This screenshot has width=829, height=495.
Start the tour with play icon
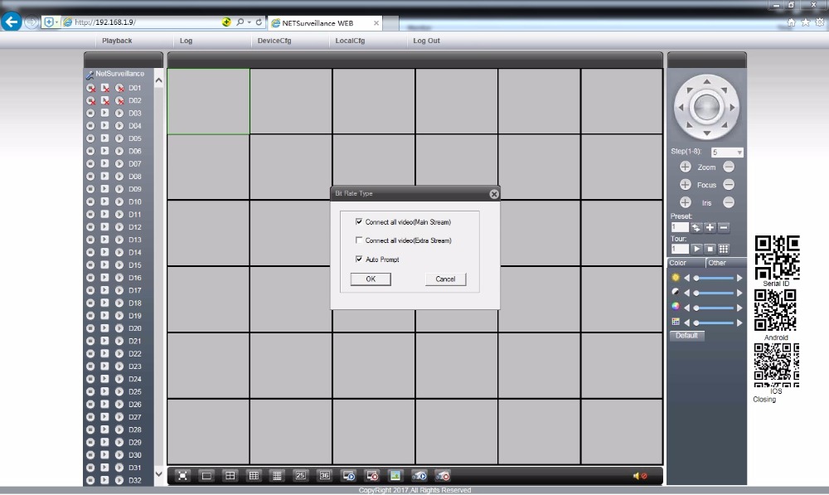click(x=696, y=249)
